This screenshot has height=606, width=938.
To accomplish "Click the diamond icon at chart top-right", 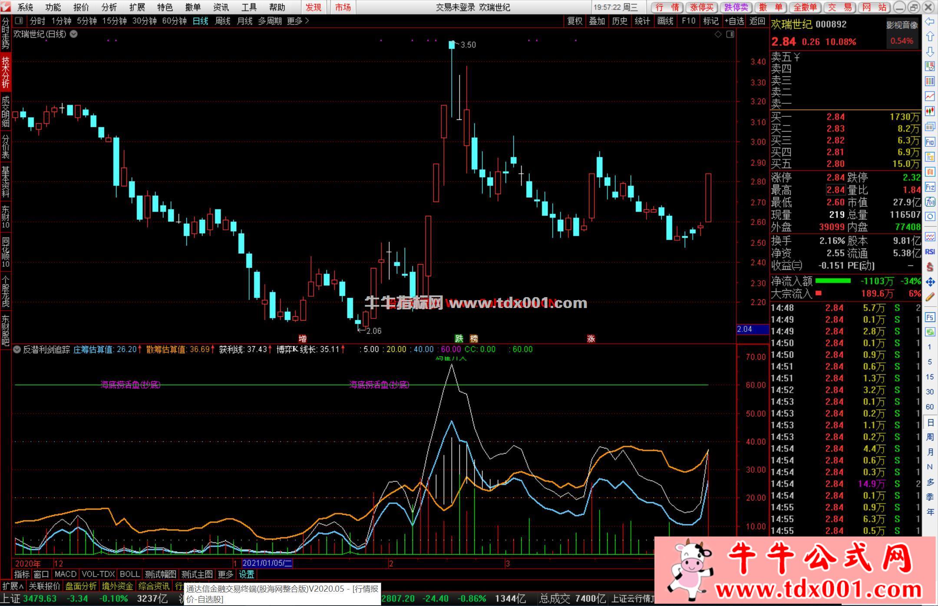I will [718, 34].
